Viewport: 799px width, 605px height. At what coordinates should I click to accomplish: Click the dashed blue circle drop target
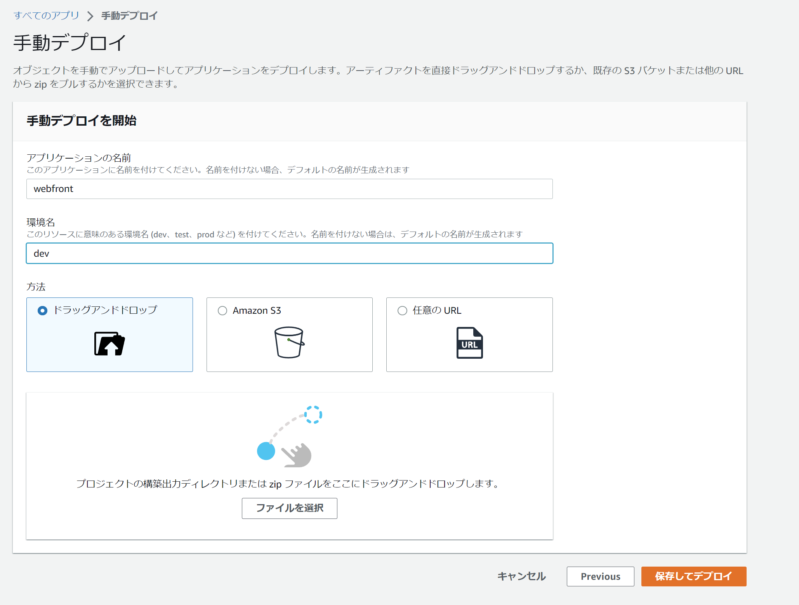pyautogui.click(x=313, y=415)
